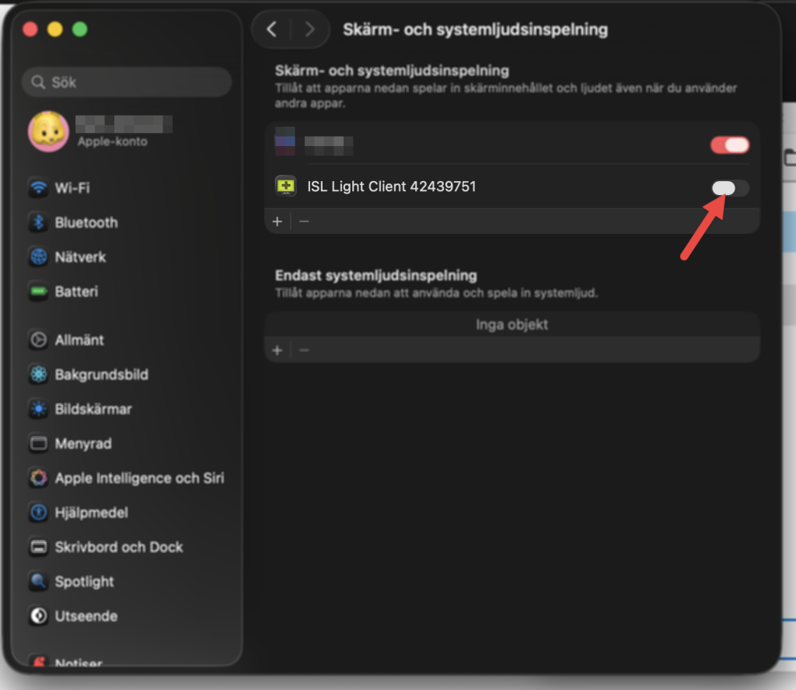Add app to screen recording list
Image resolution: width=796 pixels, height=690 pixels.
pyautogui.click(x=278, y=221)
